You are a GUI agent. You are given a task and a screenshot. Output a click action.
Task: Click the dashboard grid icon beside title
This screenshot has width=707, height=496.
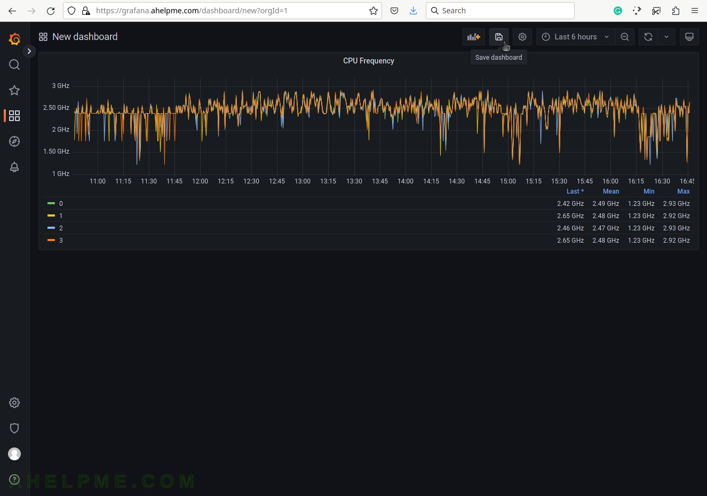[43, 37]
